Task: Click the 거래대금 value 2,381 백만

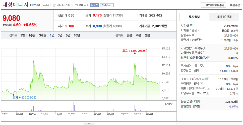Action: (x=159, y=26)
